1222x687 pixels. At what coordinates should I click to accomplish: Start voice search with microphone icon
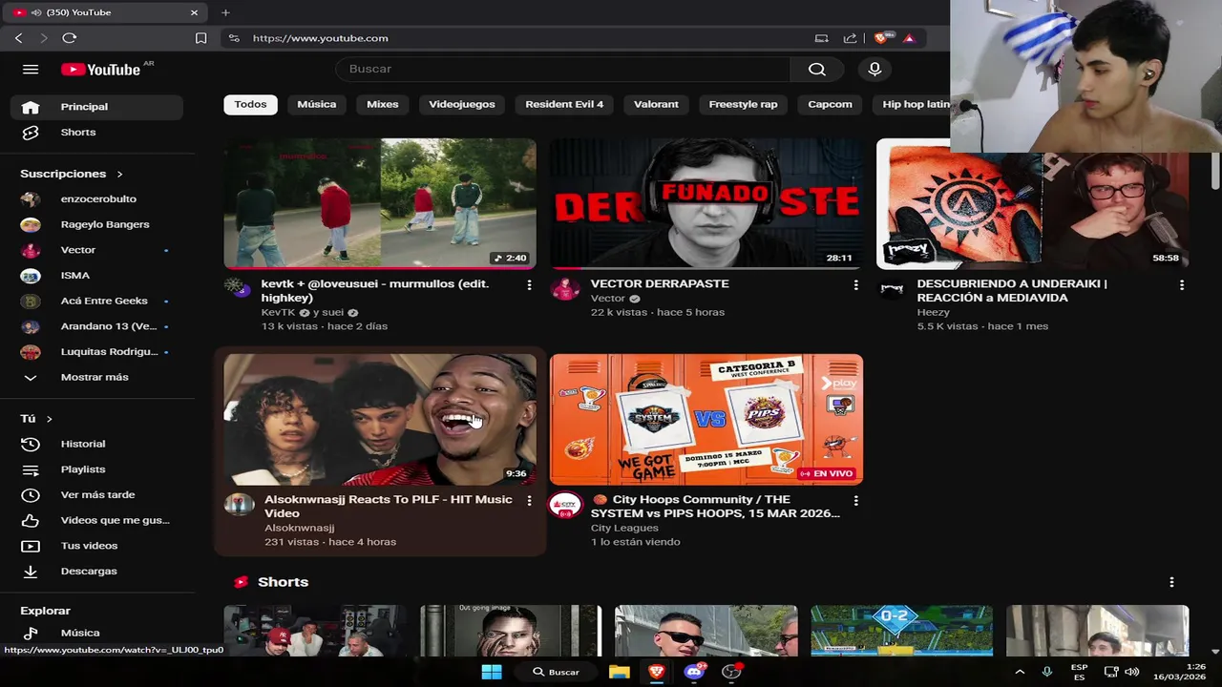(874, 69)
